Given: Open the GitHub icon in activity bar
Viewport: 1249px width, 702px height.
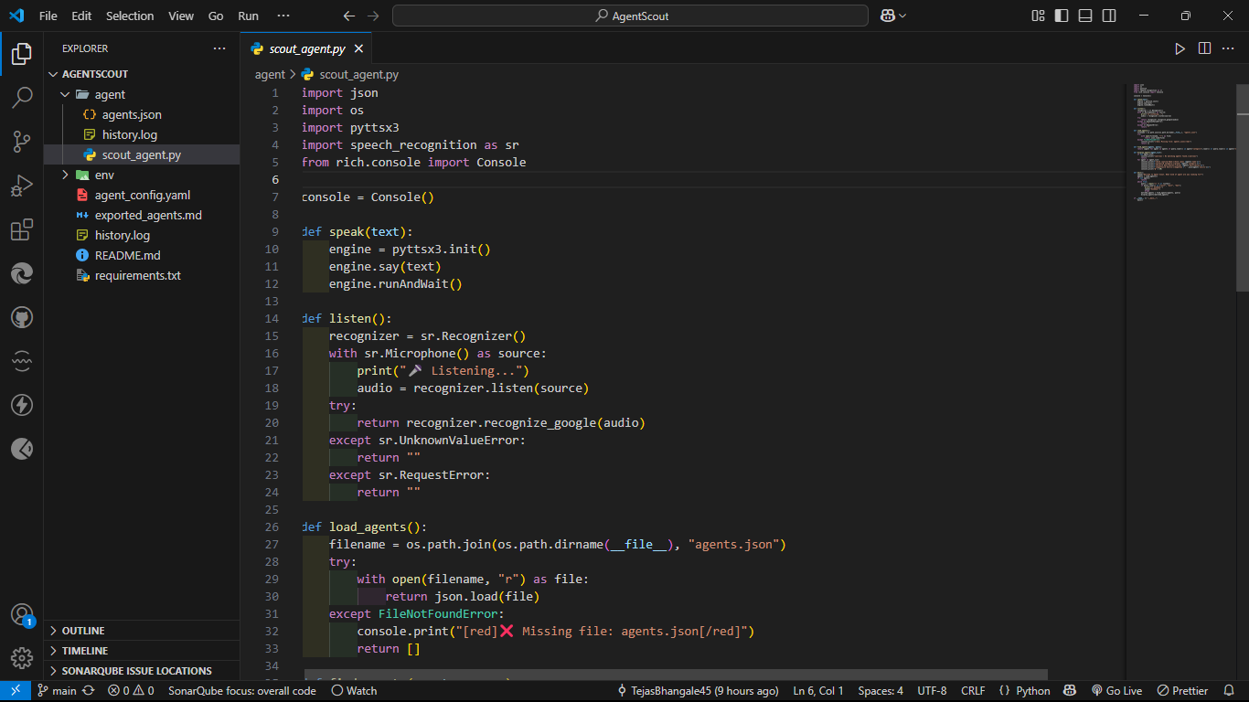Looking at the screenshot, I should (x=22, y=317).
